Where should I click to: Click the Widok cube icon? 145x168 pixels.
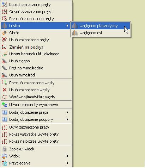point(5,156)
